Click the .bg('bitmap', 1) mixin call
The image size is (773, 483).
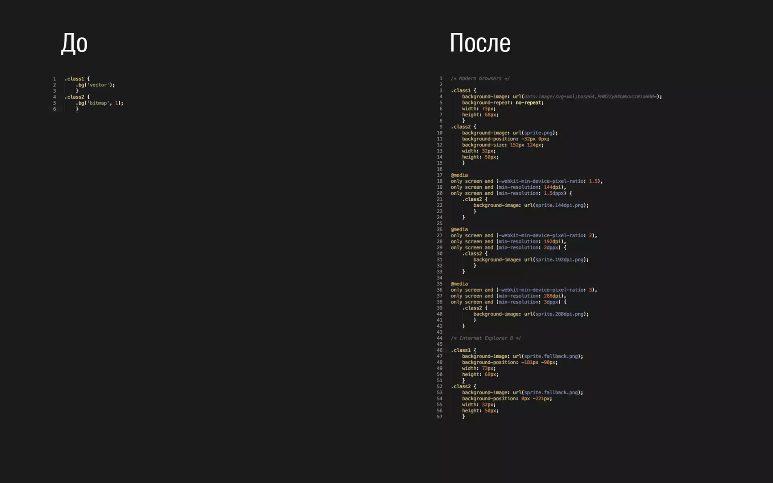point(99,103)
